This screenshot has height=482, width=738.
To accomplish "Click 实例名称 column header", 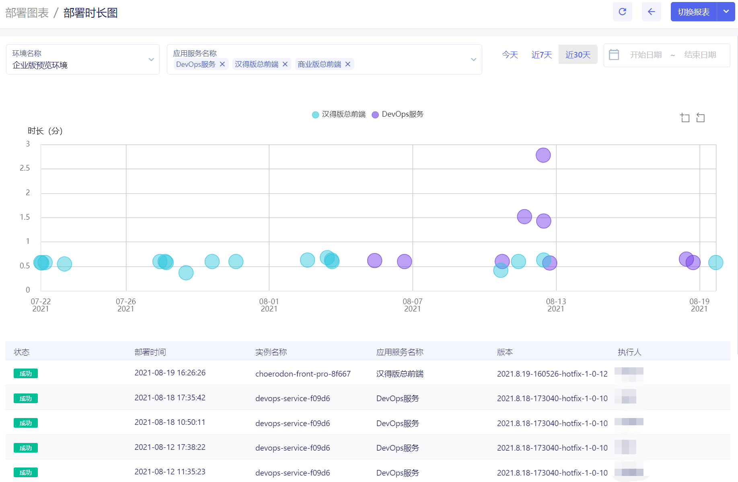I will click(x=271, y=352).
